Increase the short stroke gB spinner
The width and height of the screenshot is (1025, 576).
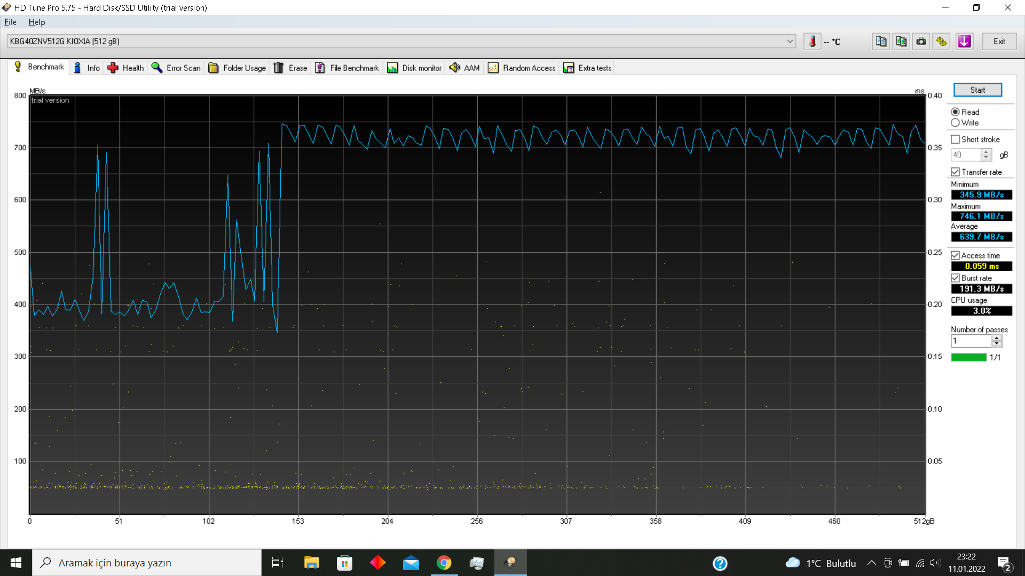[x=987, y=152]
